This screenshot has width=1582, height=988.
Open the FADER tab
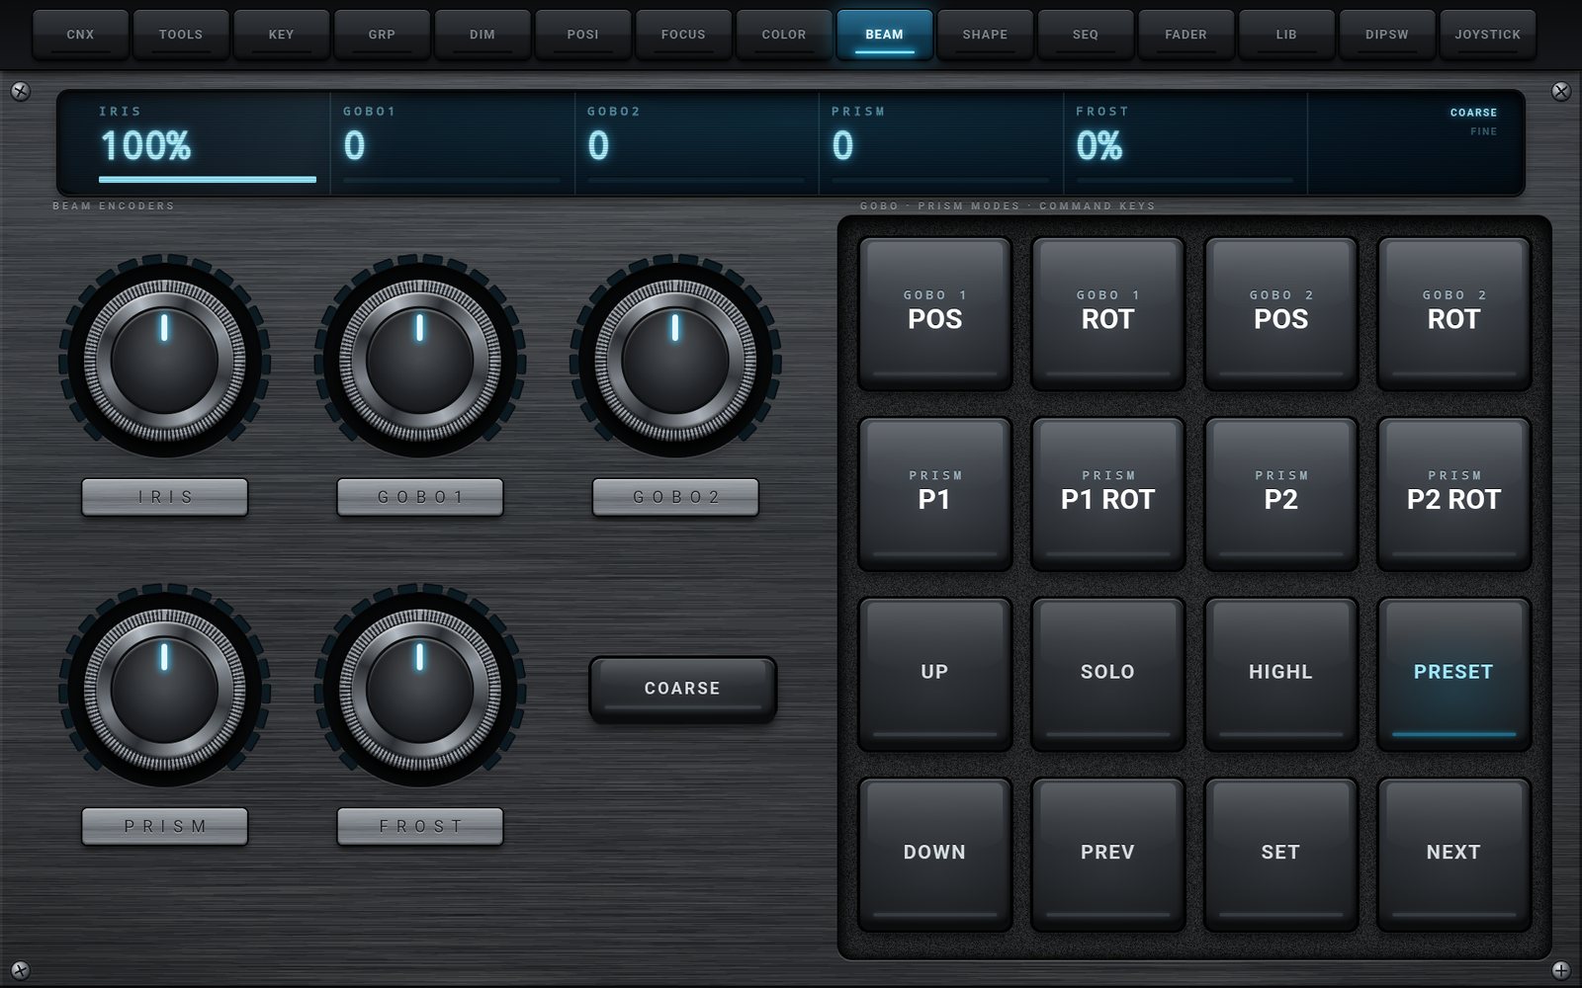point(1186,35)
